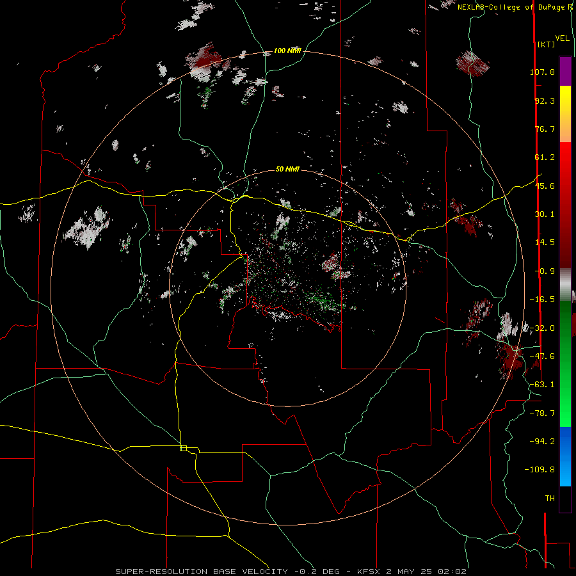Viewport: 576px width, 576px height.
Task: Click the 107.8 velocity scale value
Action: click(x=542, y=72)
